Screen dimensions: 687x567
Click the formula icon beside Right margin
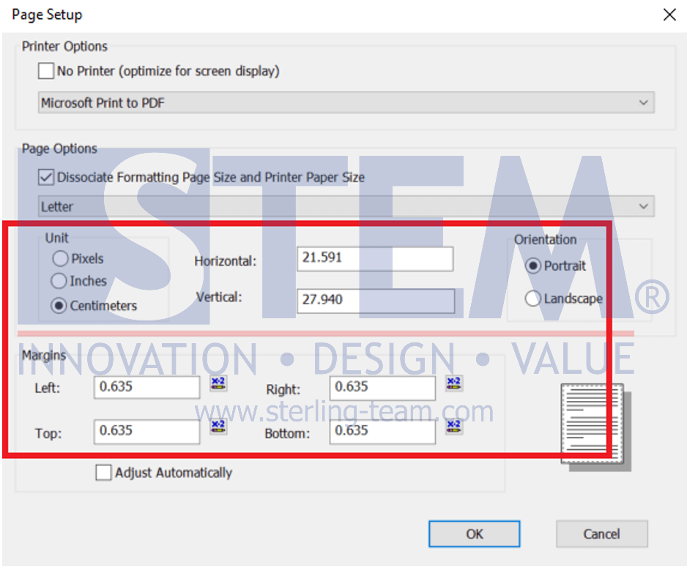(x=454, y=383)
